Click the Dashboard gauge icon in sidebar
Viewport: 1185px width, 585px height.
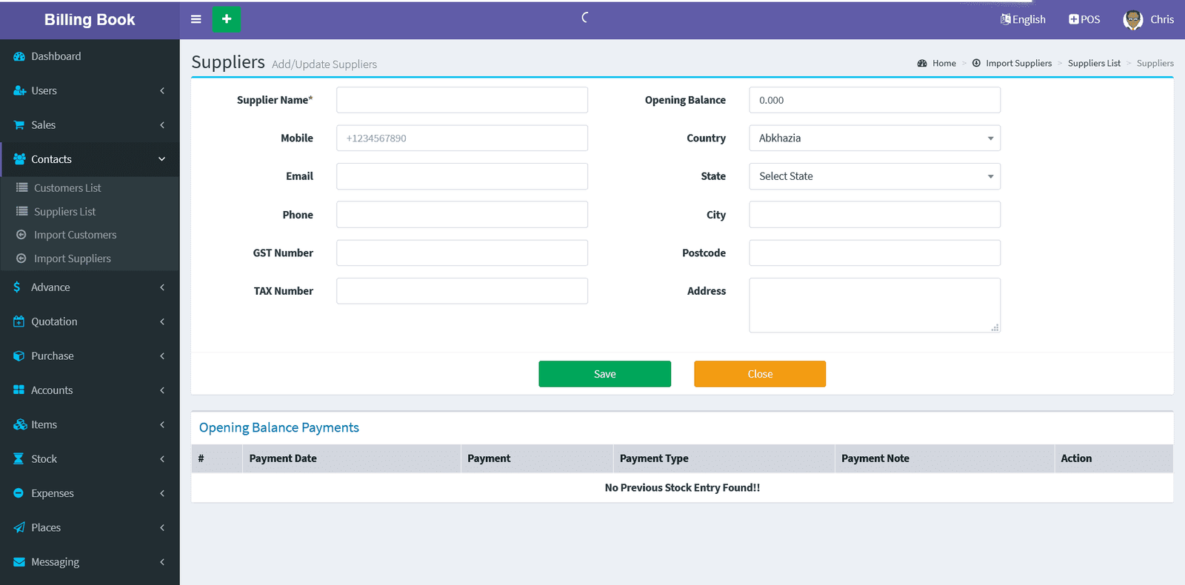19,56
